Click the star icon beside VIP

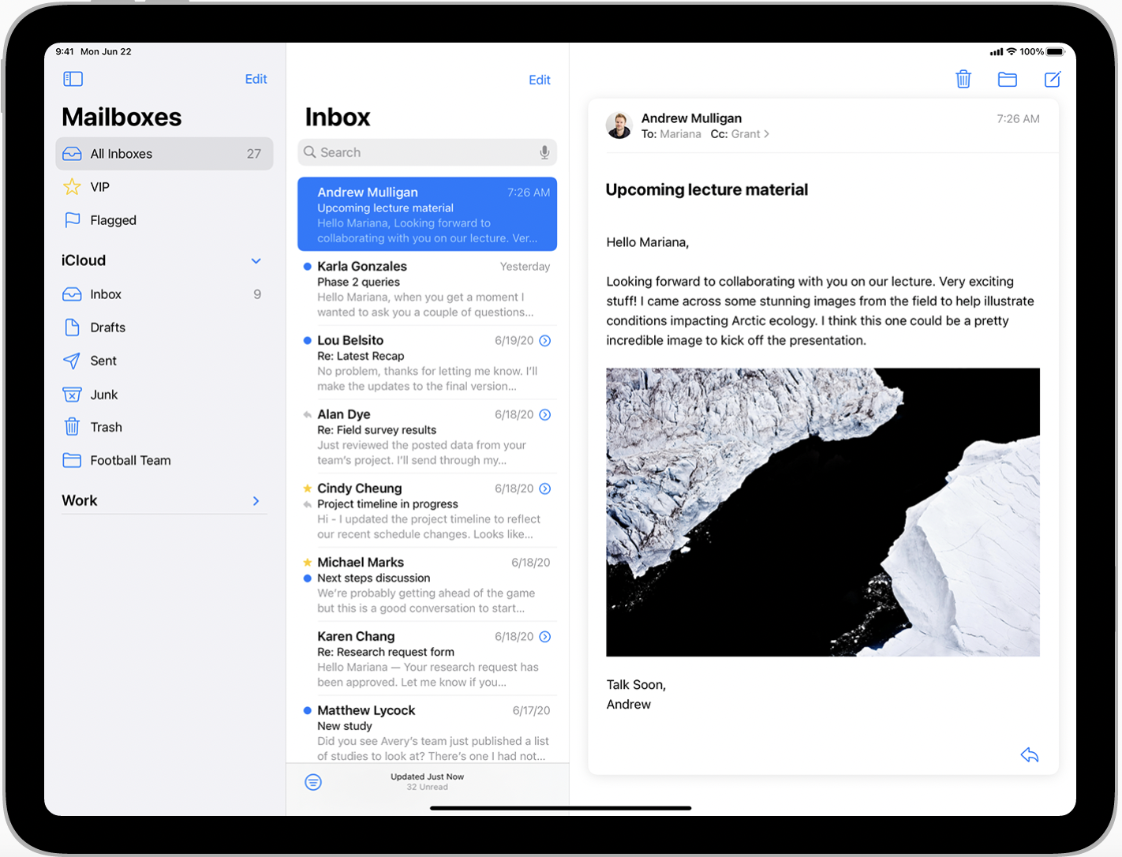(x=72, y=187)
